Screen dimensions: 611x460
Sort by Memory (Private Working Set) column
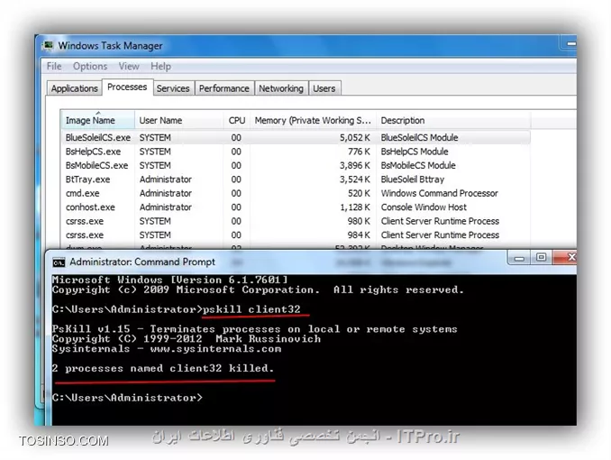tap(313, 120)
